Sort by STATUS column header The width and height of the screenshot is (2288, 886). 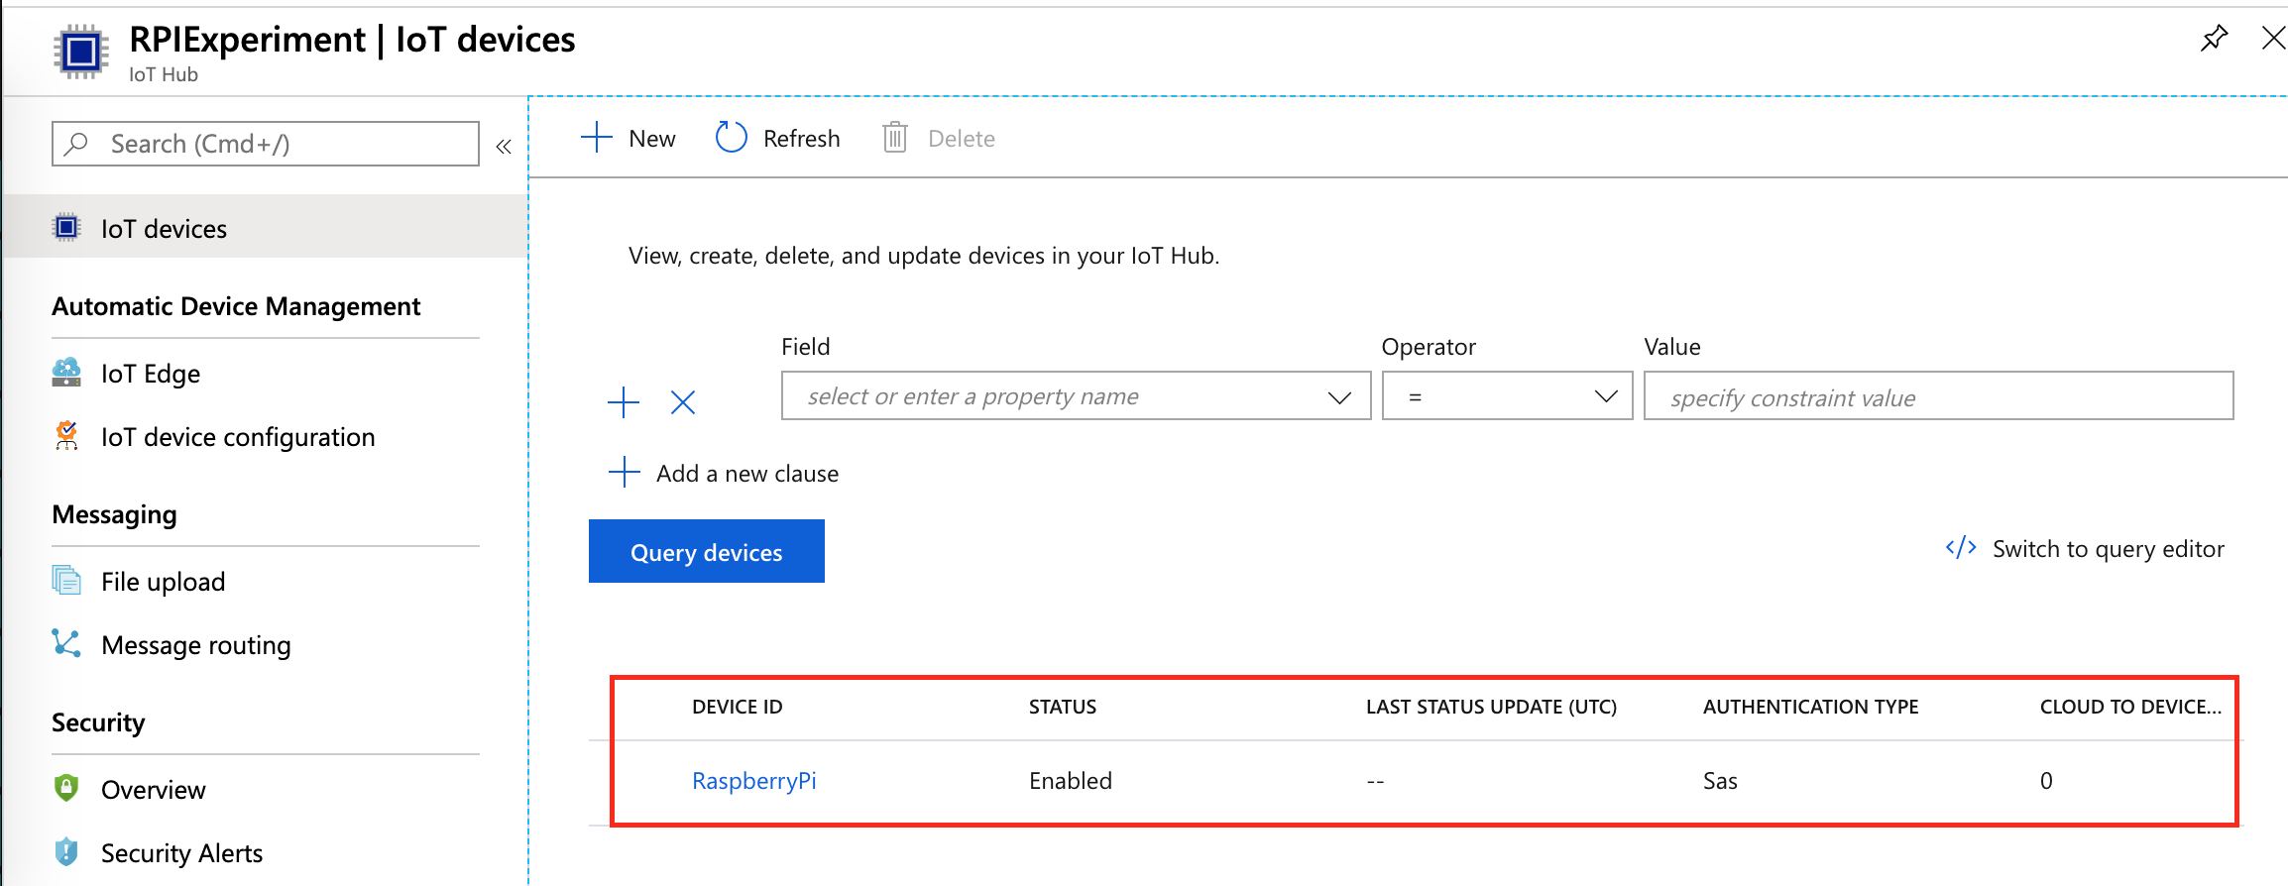click(x=1063, y=707)
